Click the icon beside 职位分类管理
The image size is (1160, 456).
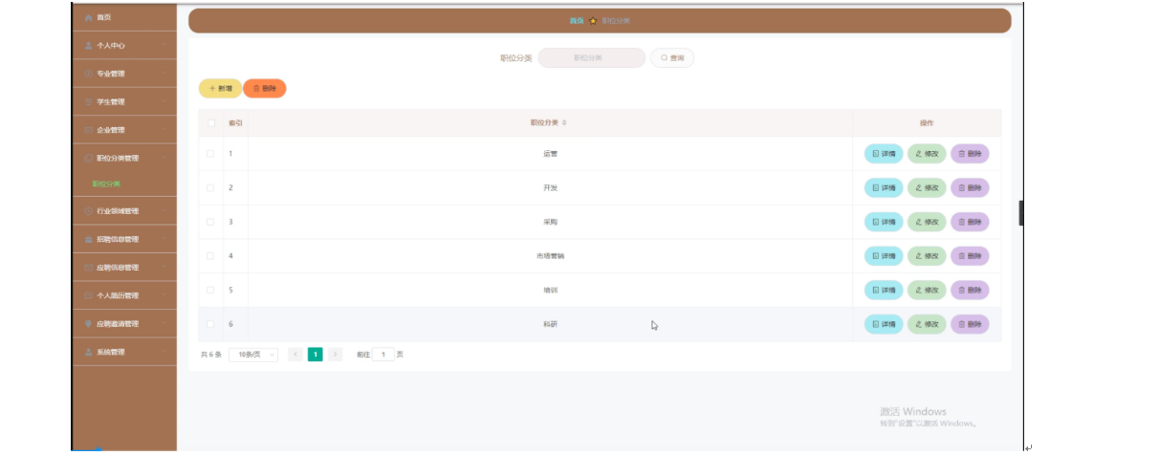click(88, 159)
